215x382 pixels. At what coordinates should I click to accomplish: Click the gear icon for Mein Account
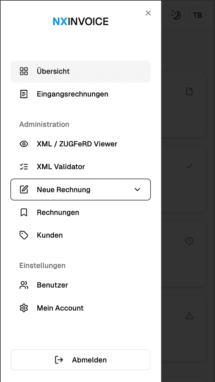24,308
